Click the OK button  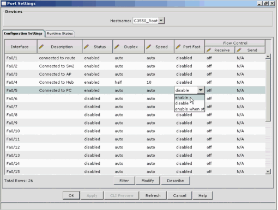(x=71, y=195)
